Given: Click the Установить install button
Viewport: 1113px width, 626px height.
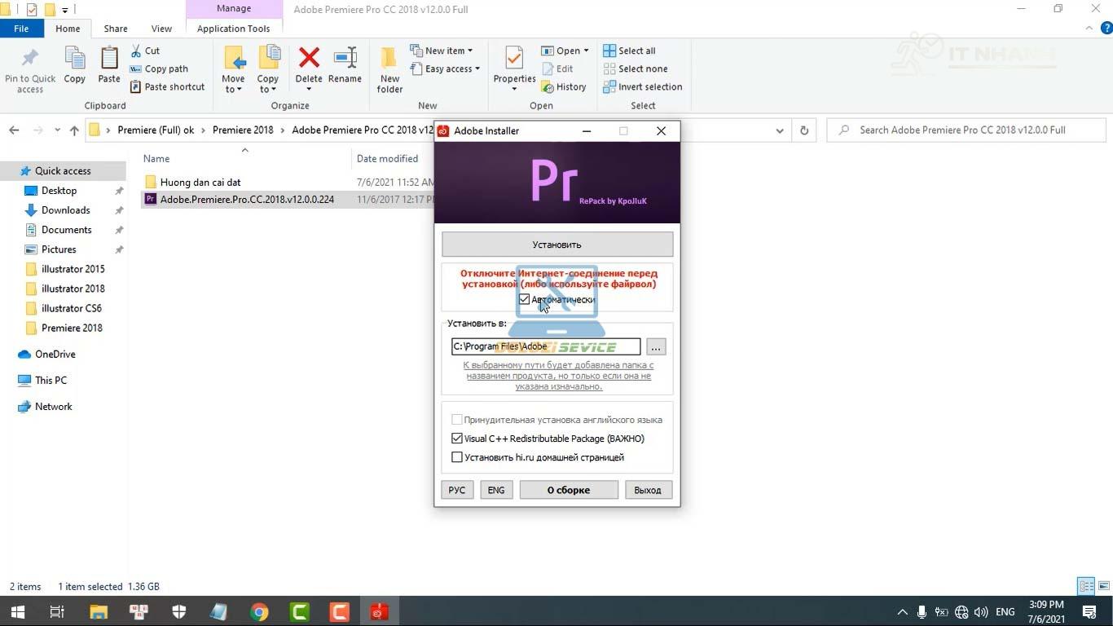Looking at the screenshot, I should tap(557, 245).
